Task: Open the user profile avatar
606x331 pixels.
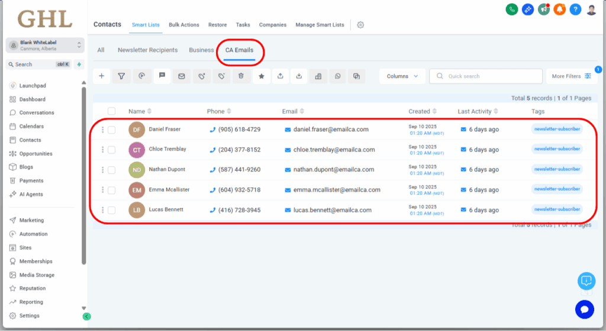Action: click(591, 9)
